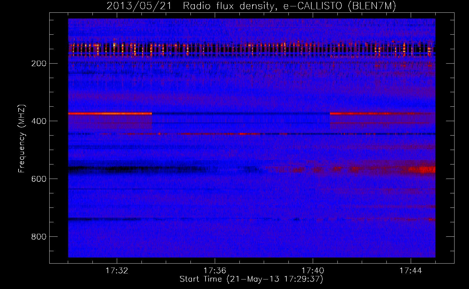Click the 400 frequency tick label
This screenshot has height=289, width=469.
39,121
